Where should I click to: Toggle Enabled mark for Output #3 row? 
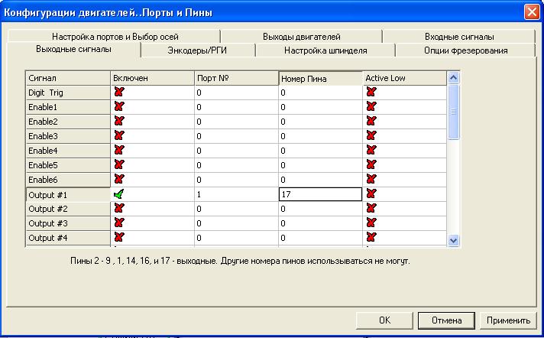click(x=119, y=223)
